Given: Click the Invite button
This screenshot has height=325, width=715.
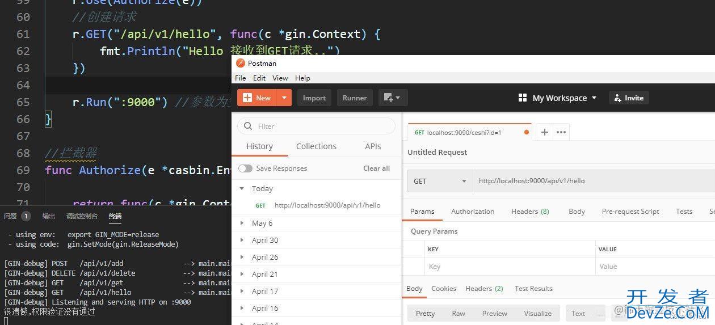Looking at the screenshot, I should [629, 98].
